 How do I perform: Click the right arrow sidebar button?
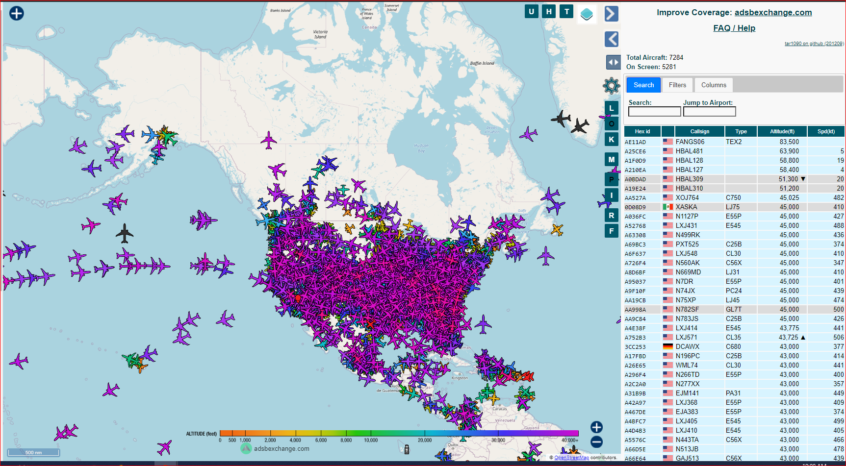coord(611,14)
